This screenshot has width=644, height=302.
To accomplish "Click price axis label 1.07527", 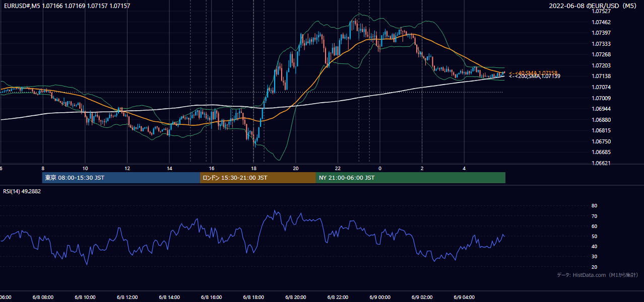I will [x=601, y=11].
